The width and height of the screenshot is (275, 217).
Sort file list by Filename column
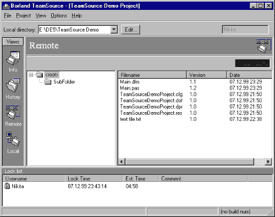point(152,75)
